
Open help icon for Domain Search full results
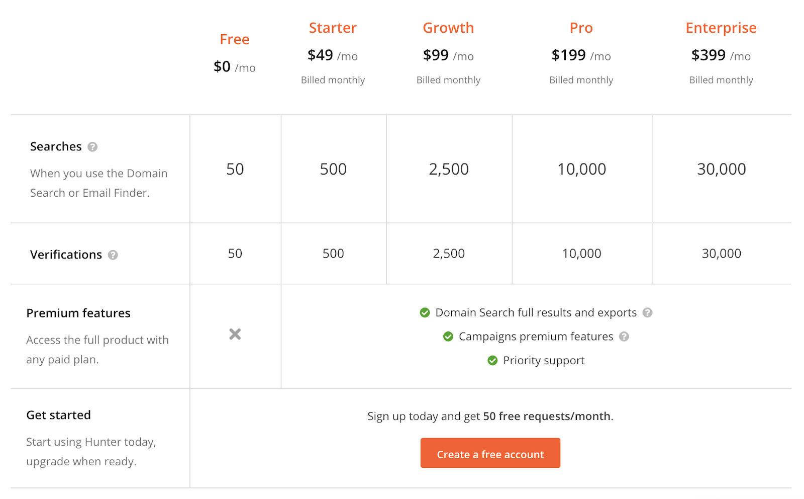pos(648,313)
